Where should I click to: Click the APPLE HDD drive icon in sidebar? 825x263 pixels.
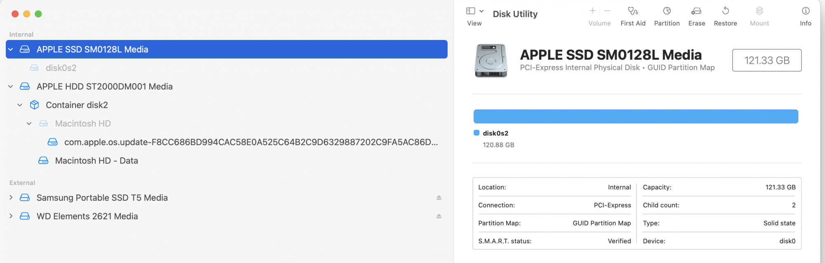[x=25, y=86]
